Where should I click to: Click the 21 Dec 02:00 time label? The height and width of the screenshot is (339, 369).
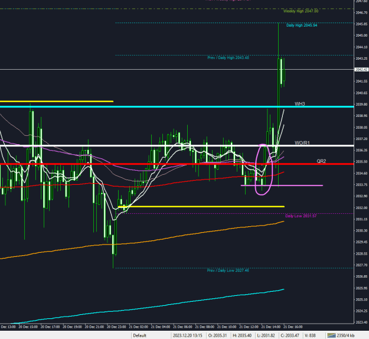pos(138,327)
